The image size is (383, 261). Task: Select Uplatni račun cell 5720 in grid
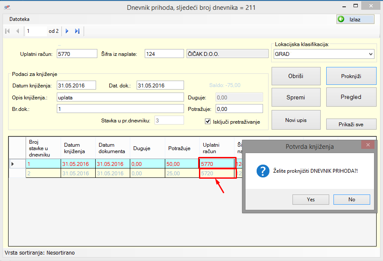point(217,174)
